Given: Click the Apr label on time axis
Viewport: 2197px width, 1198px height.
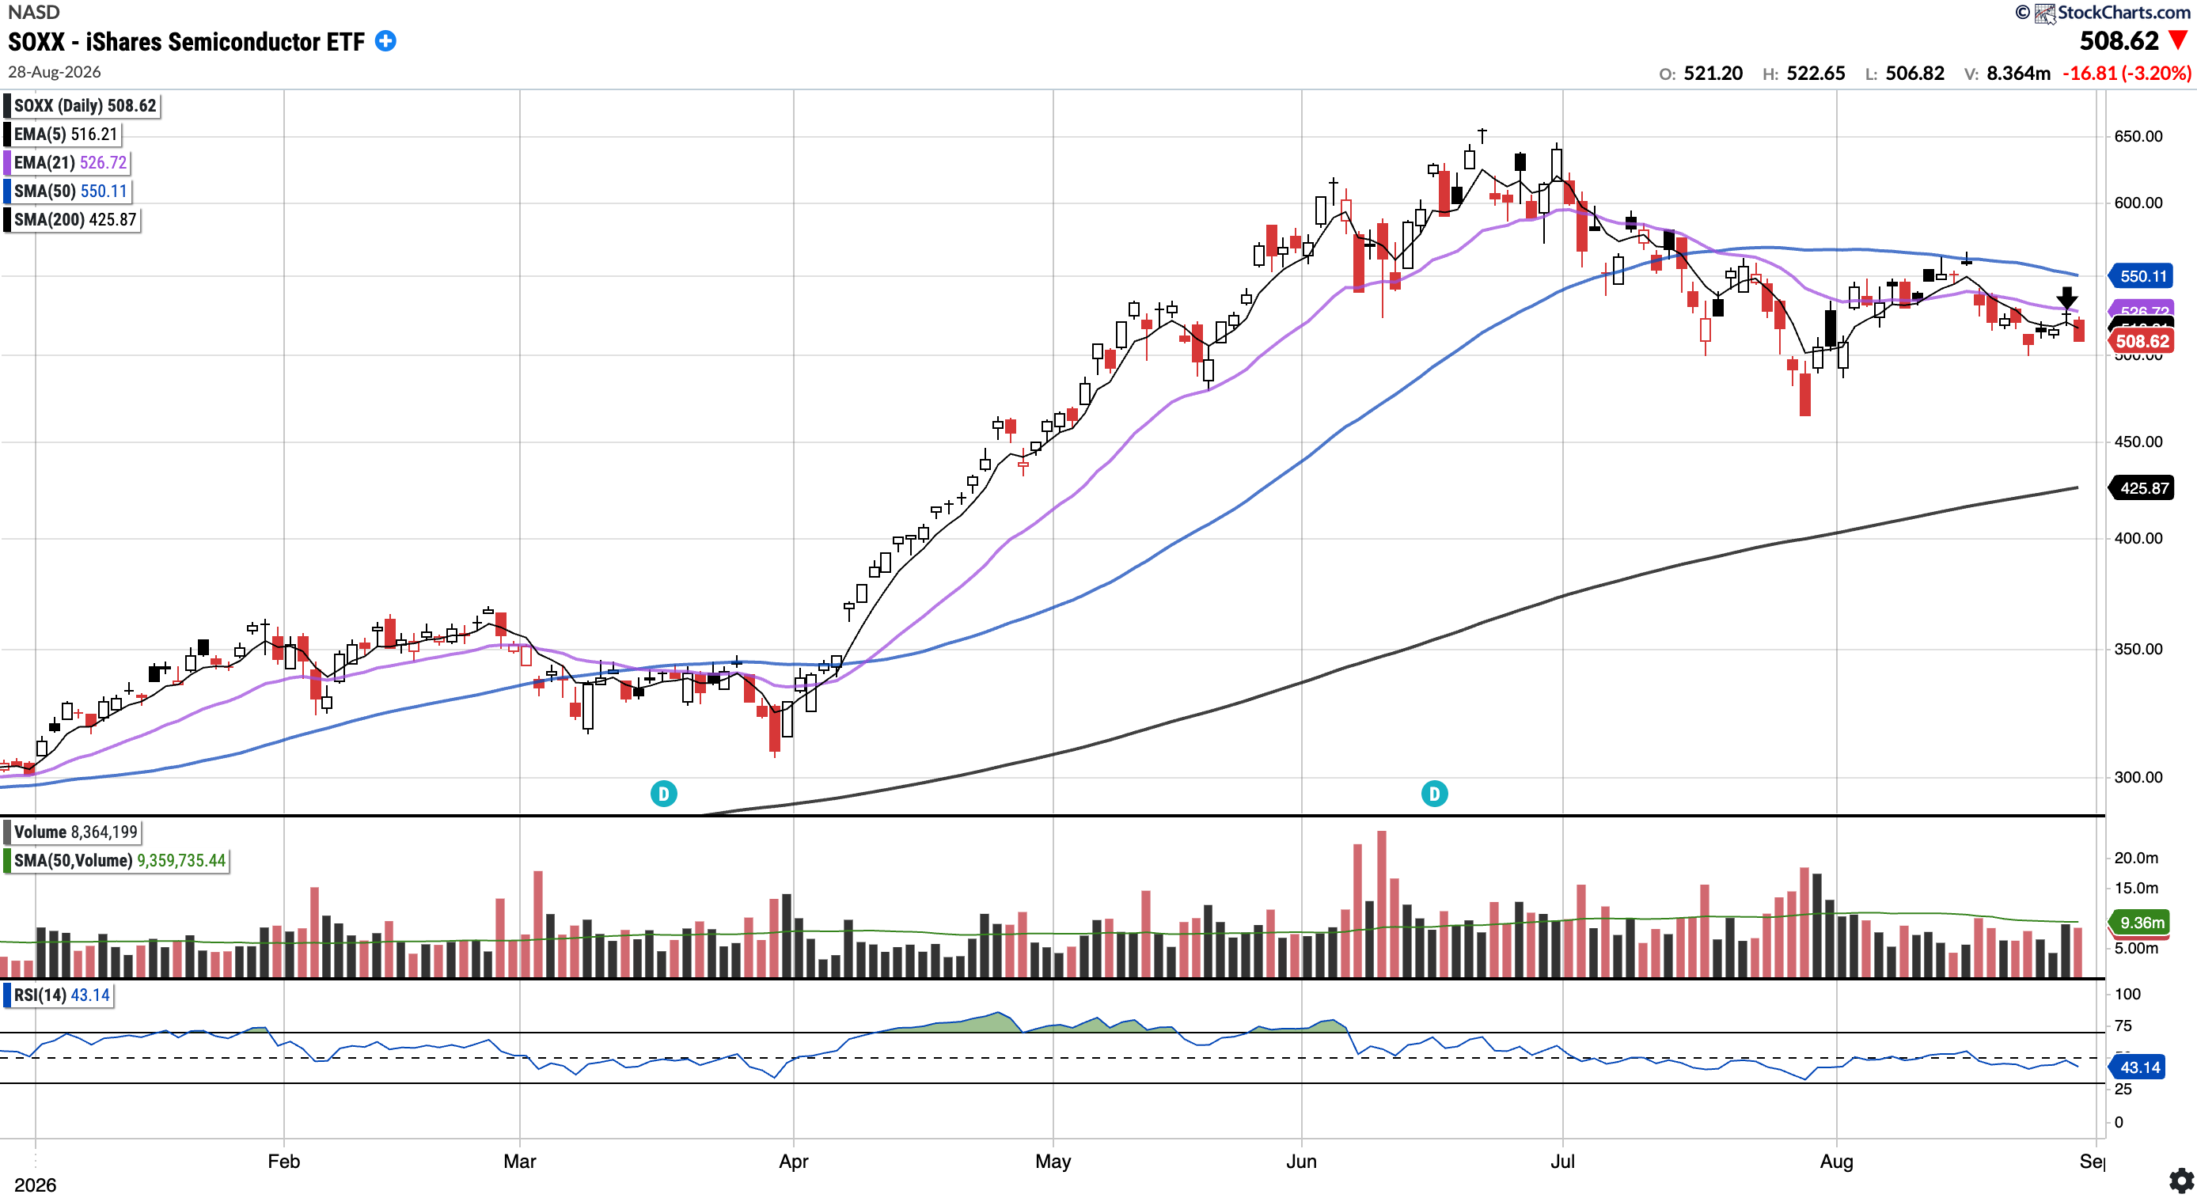Looking at the screenshot, I should (794, 1162).
